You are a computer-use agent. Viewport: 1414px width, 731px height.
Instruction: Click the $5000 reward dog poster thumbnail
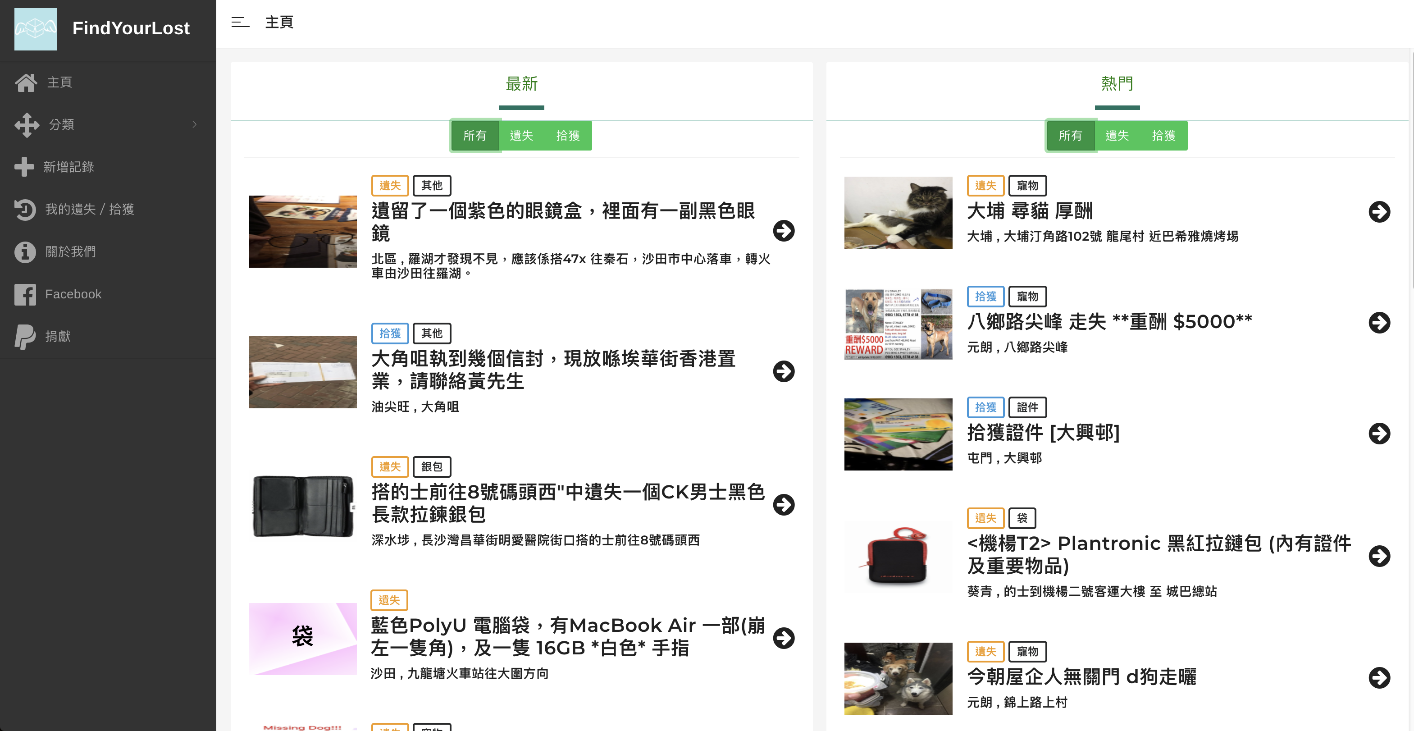click(898, 324)
